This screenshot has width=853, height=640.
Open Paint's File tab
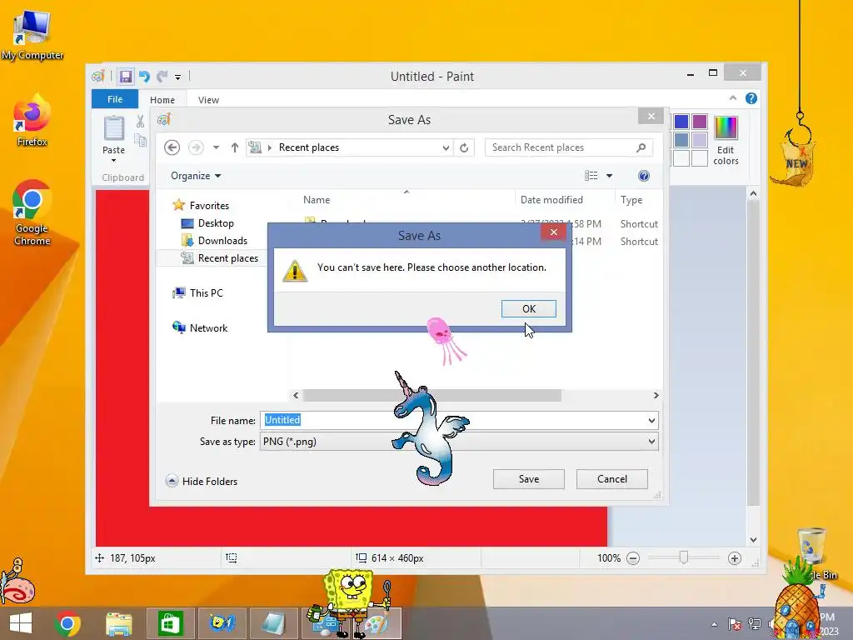(115, 99)
